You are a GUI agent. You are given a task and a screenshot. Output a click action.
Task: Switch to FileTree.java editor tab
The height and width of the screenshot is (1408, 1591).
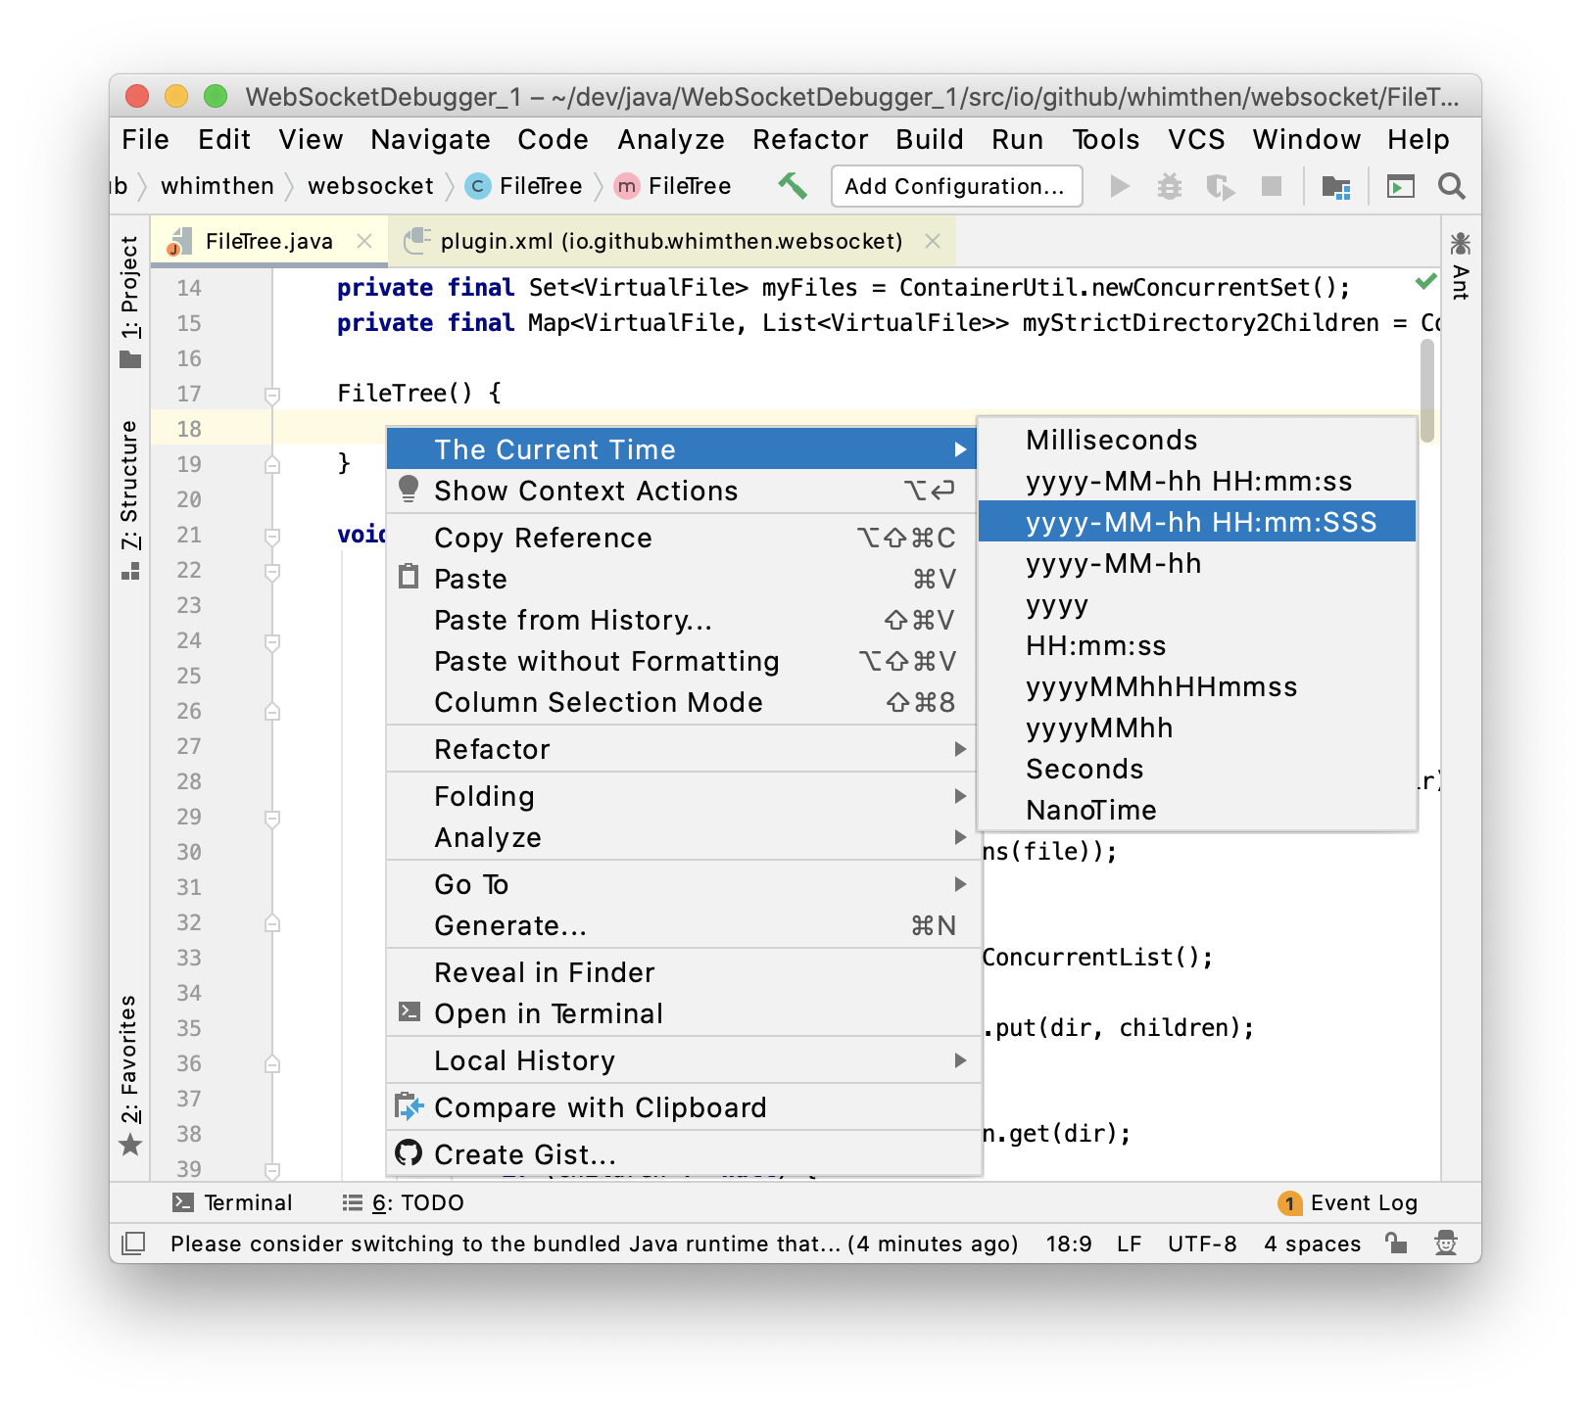[268, 241]
